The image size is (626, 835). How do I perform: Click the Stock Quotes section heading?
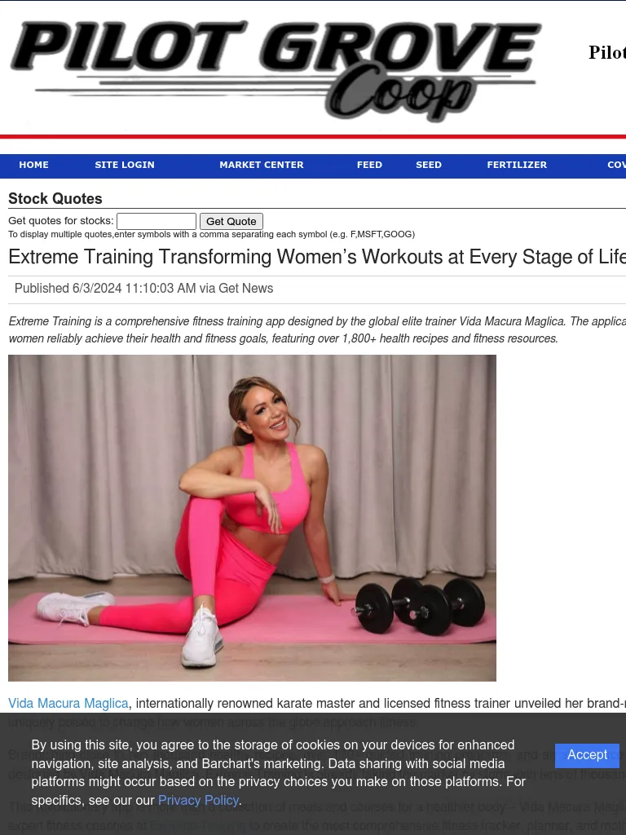[55, 199]
